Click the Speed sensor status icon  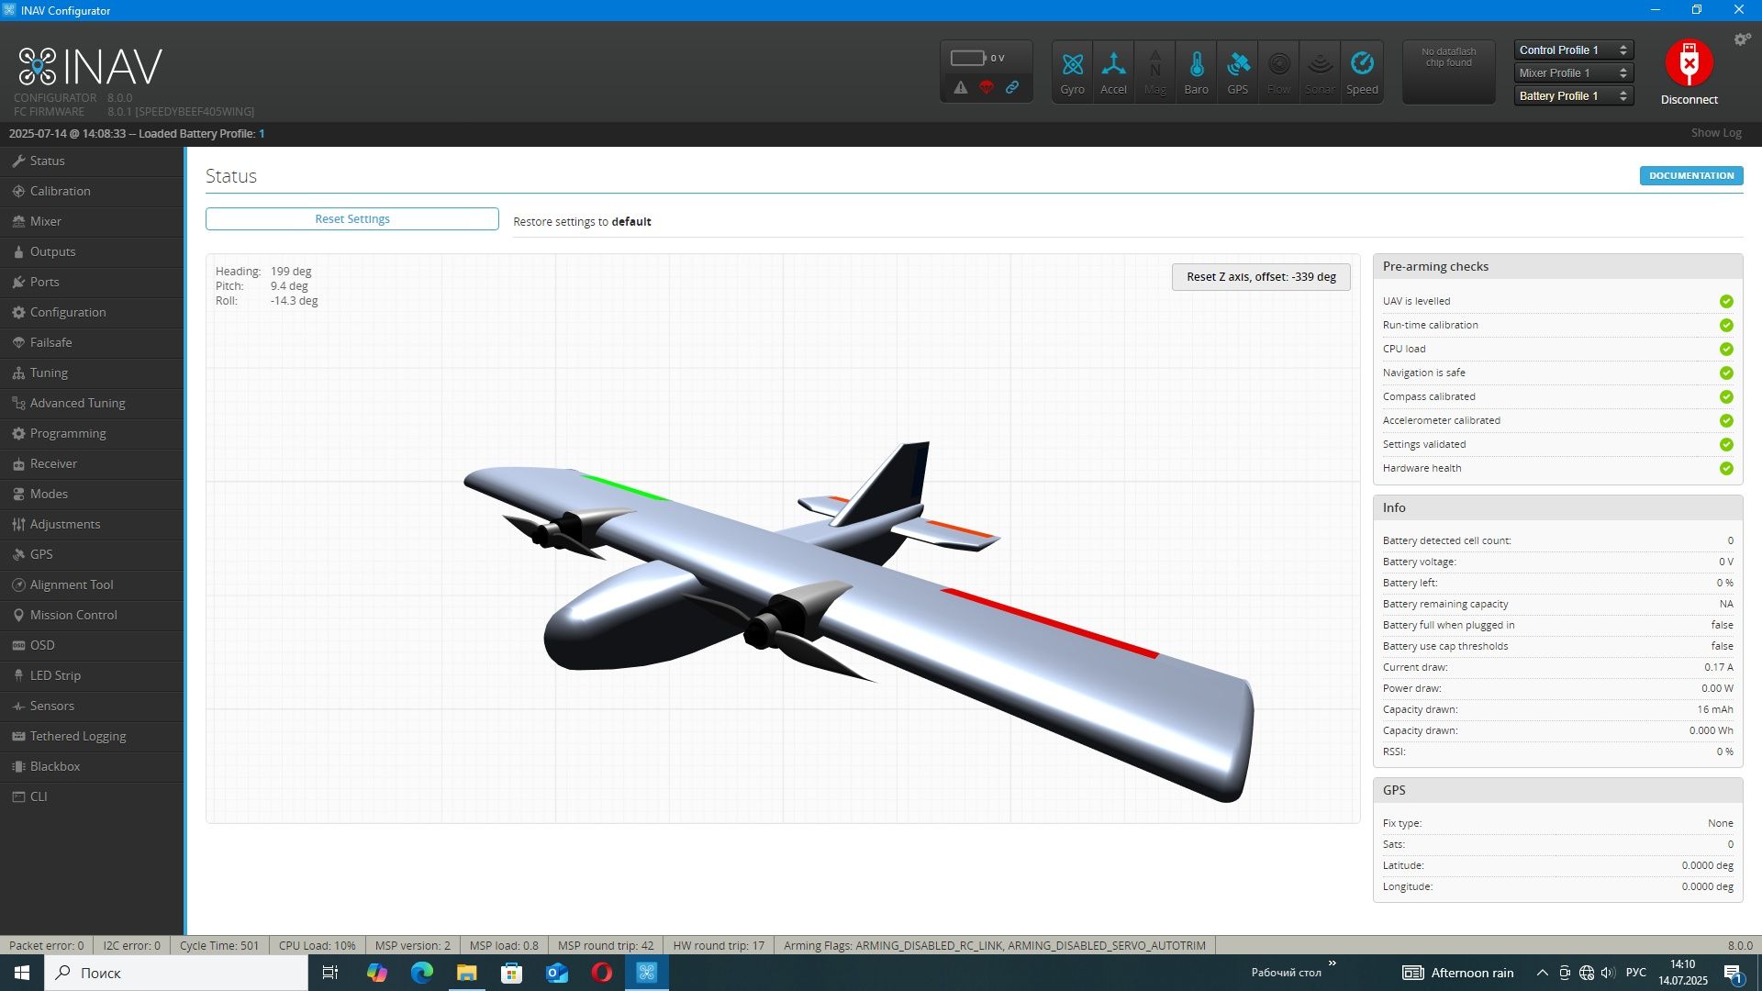coord(1362,72)
